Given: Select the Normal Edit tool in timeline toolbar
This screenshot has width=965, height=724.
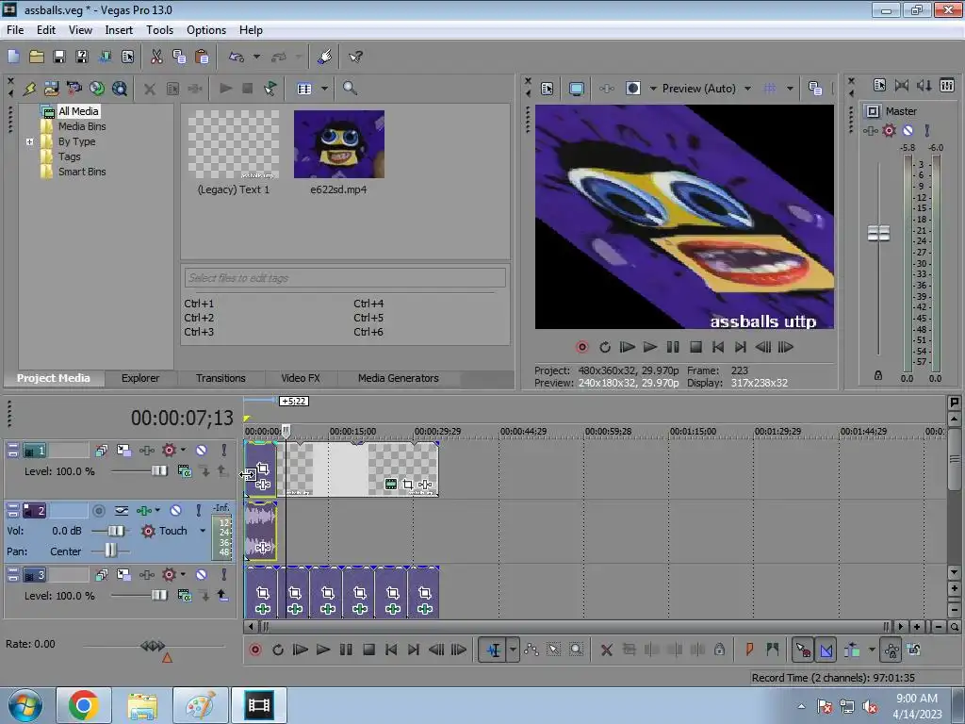Looking at the screenshot, I should point(493,650).
